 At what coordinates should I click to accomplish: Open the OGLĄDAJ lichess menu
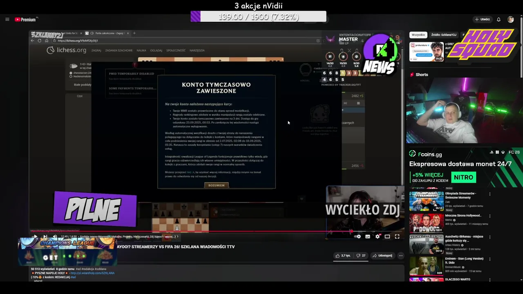coord(156,51)
